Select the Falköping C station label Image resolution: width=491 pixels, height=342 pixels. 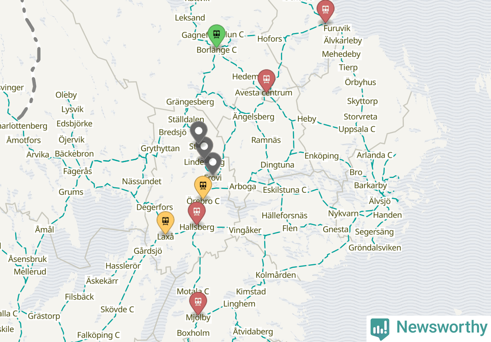click(98, 335)
